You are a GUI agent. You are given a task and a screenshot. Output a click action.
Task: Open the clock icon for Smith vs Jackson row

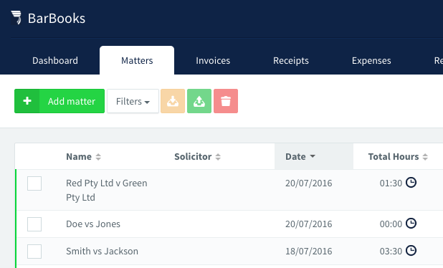[x=411, y=251]
